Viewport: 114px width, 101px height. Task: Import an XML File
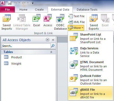[x=76, y=22]
